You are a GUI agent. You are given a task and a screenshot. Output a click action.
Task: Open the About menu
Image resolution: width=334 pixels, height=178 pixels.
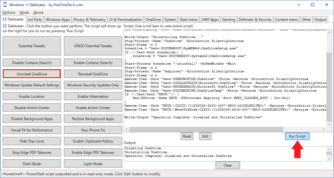click(x=38, y=13)
